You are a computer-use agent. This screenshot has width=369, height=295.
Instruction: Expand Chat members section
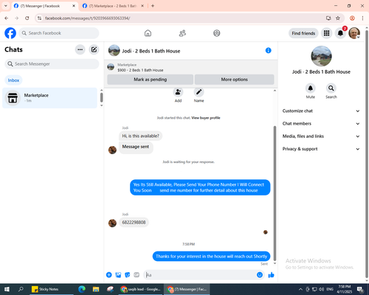[321, 124]
